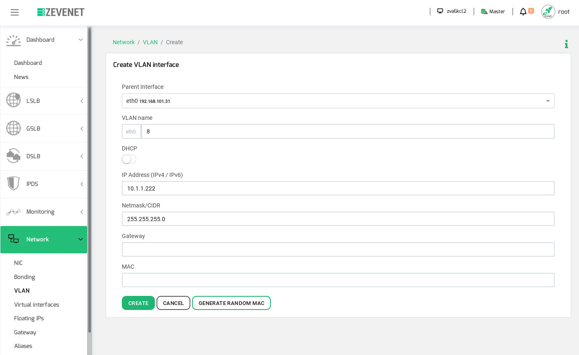The height and width of the screenshot is (355, 579).
Task: Click the root user avatar
Action: [548, 12]
